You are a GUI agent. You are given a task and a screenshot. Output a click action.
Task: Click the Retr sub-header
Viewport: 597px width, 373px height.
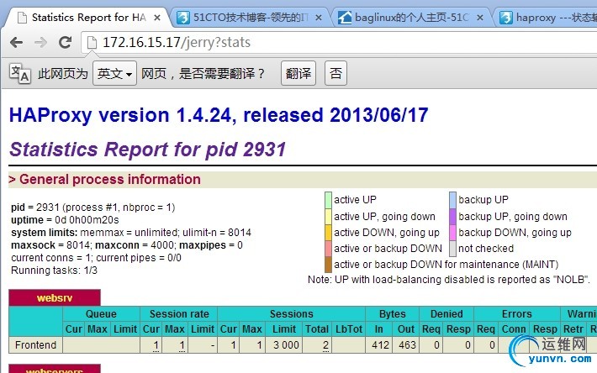pyautogui.click(x=573, y=328)
